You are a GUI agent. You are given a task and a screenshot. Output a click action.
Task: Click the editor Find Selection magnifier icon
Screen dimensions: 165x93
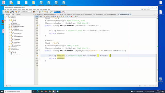pos(52,17)
